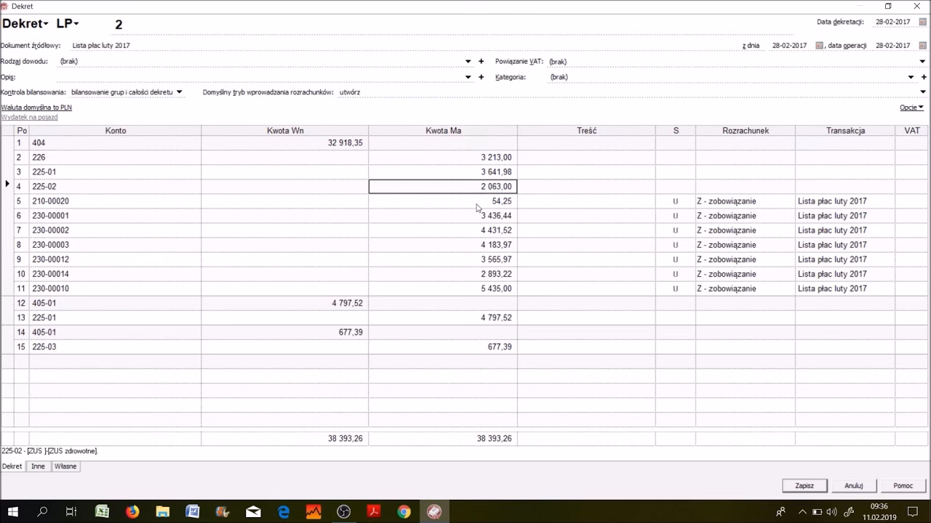Expand the Rodzaj dowodu dropdown
Viewport: 931px width, 523px height.
pos(468,62)
